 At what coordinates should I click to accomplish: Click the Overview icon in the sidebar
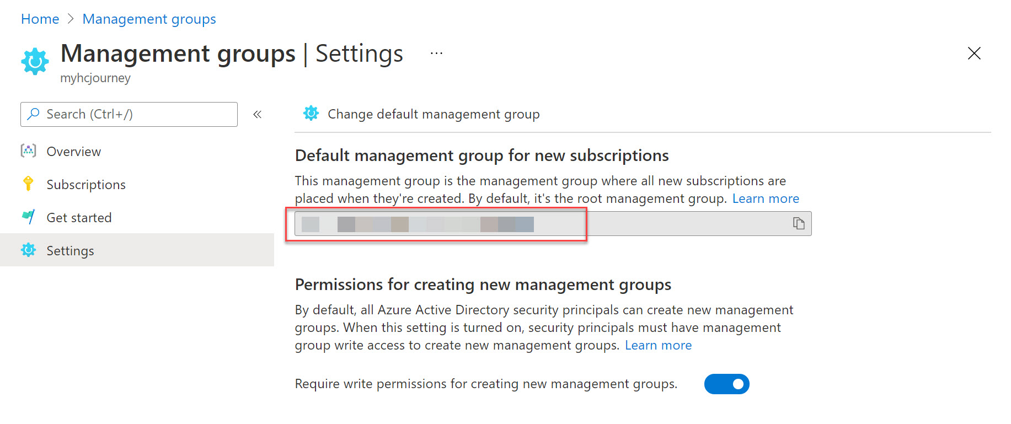click(x=28, y=151)
